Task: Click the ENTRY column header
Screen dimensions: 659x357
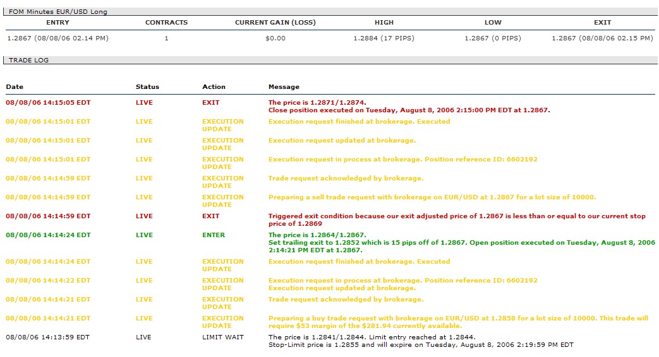Action: click(57, 23)
